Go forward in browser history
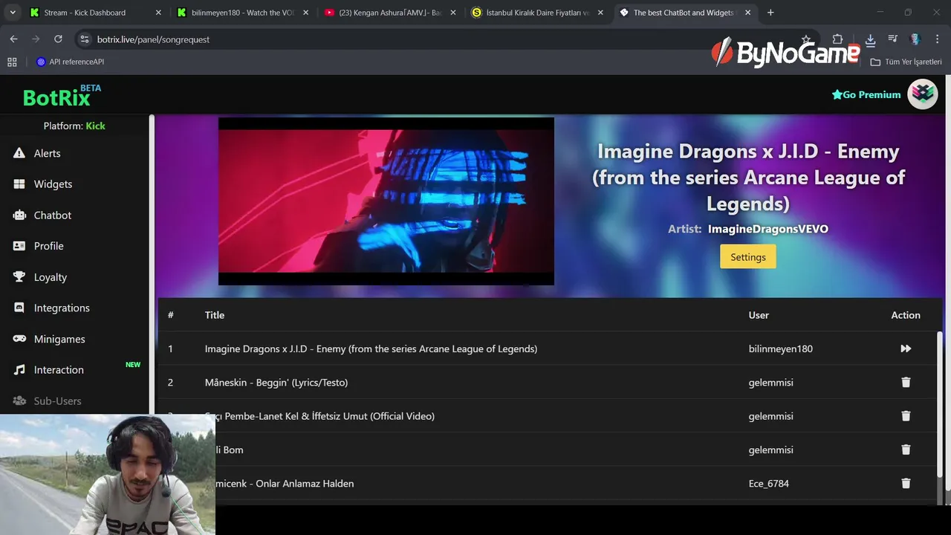 36,39
